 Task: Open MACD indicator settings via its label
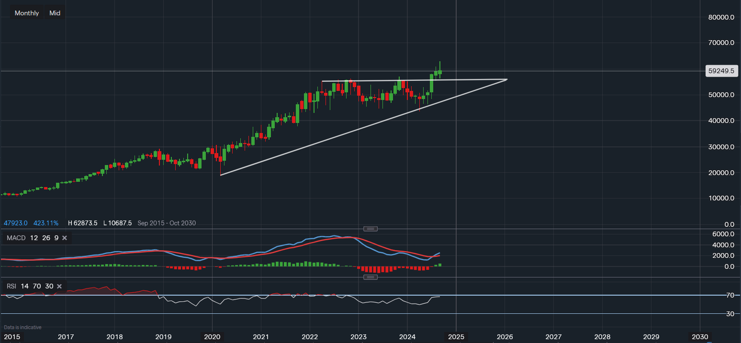[15, 238]
